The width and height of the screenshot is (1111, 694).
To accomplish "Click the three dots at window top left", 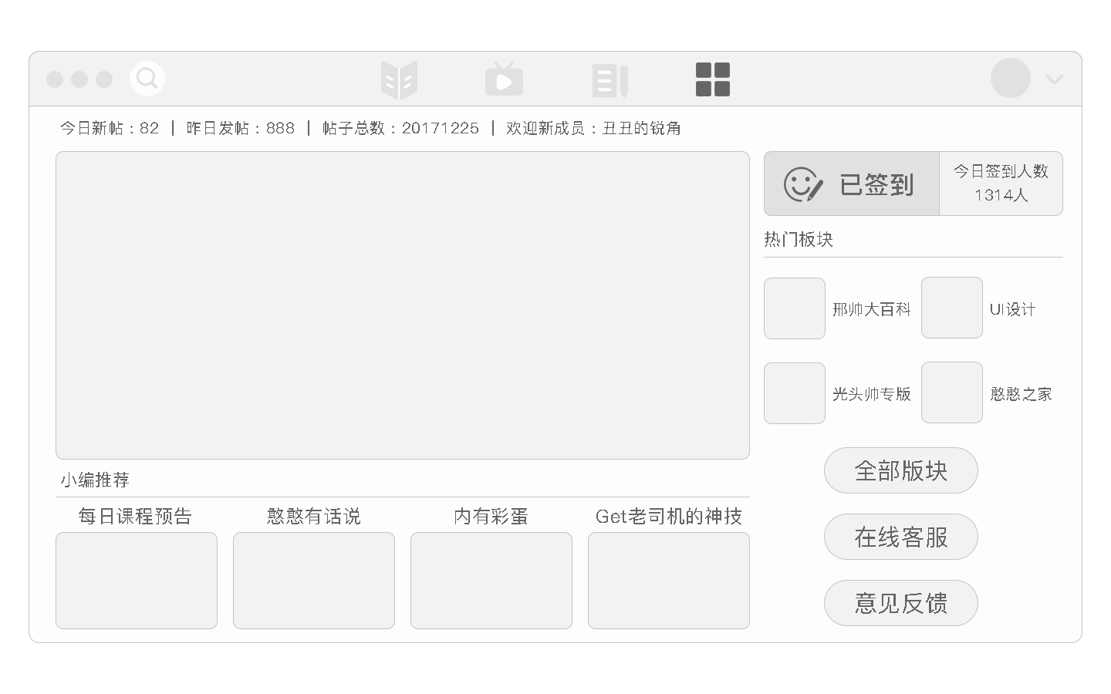I will [x=78, y=79].
